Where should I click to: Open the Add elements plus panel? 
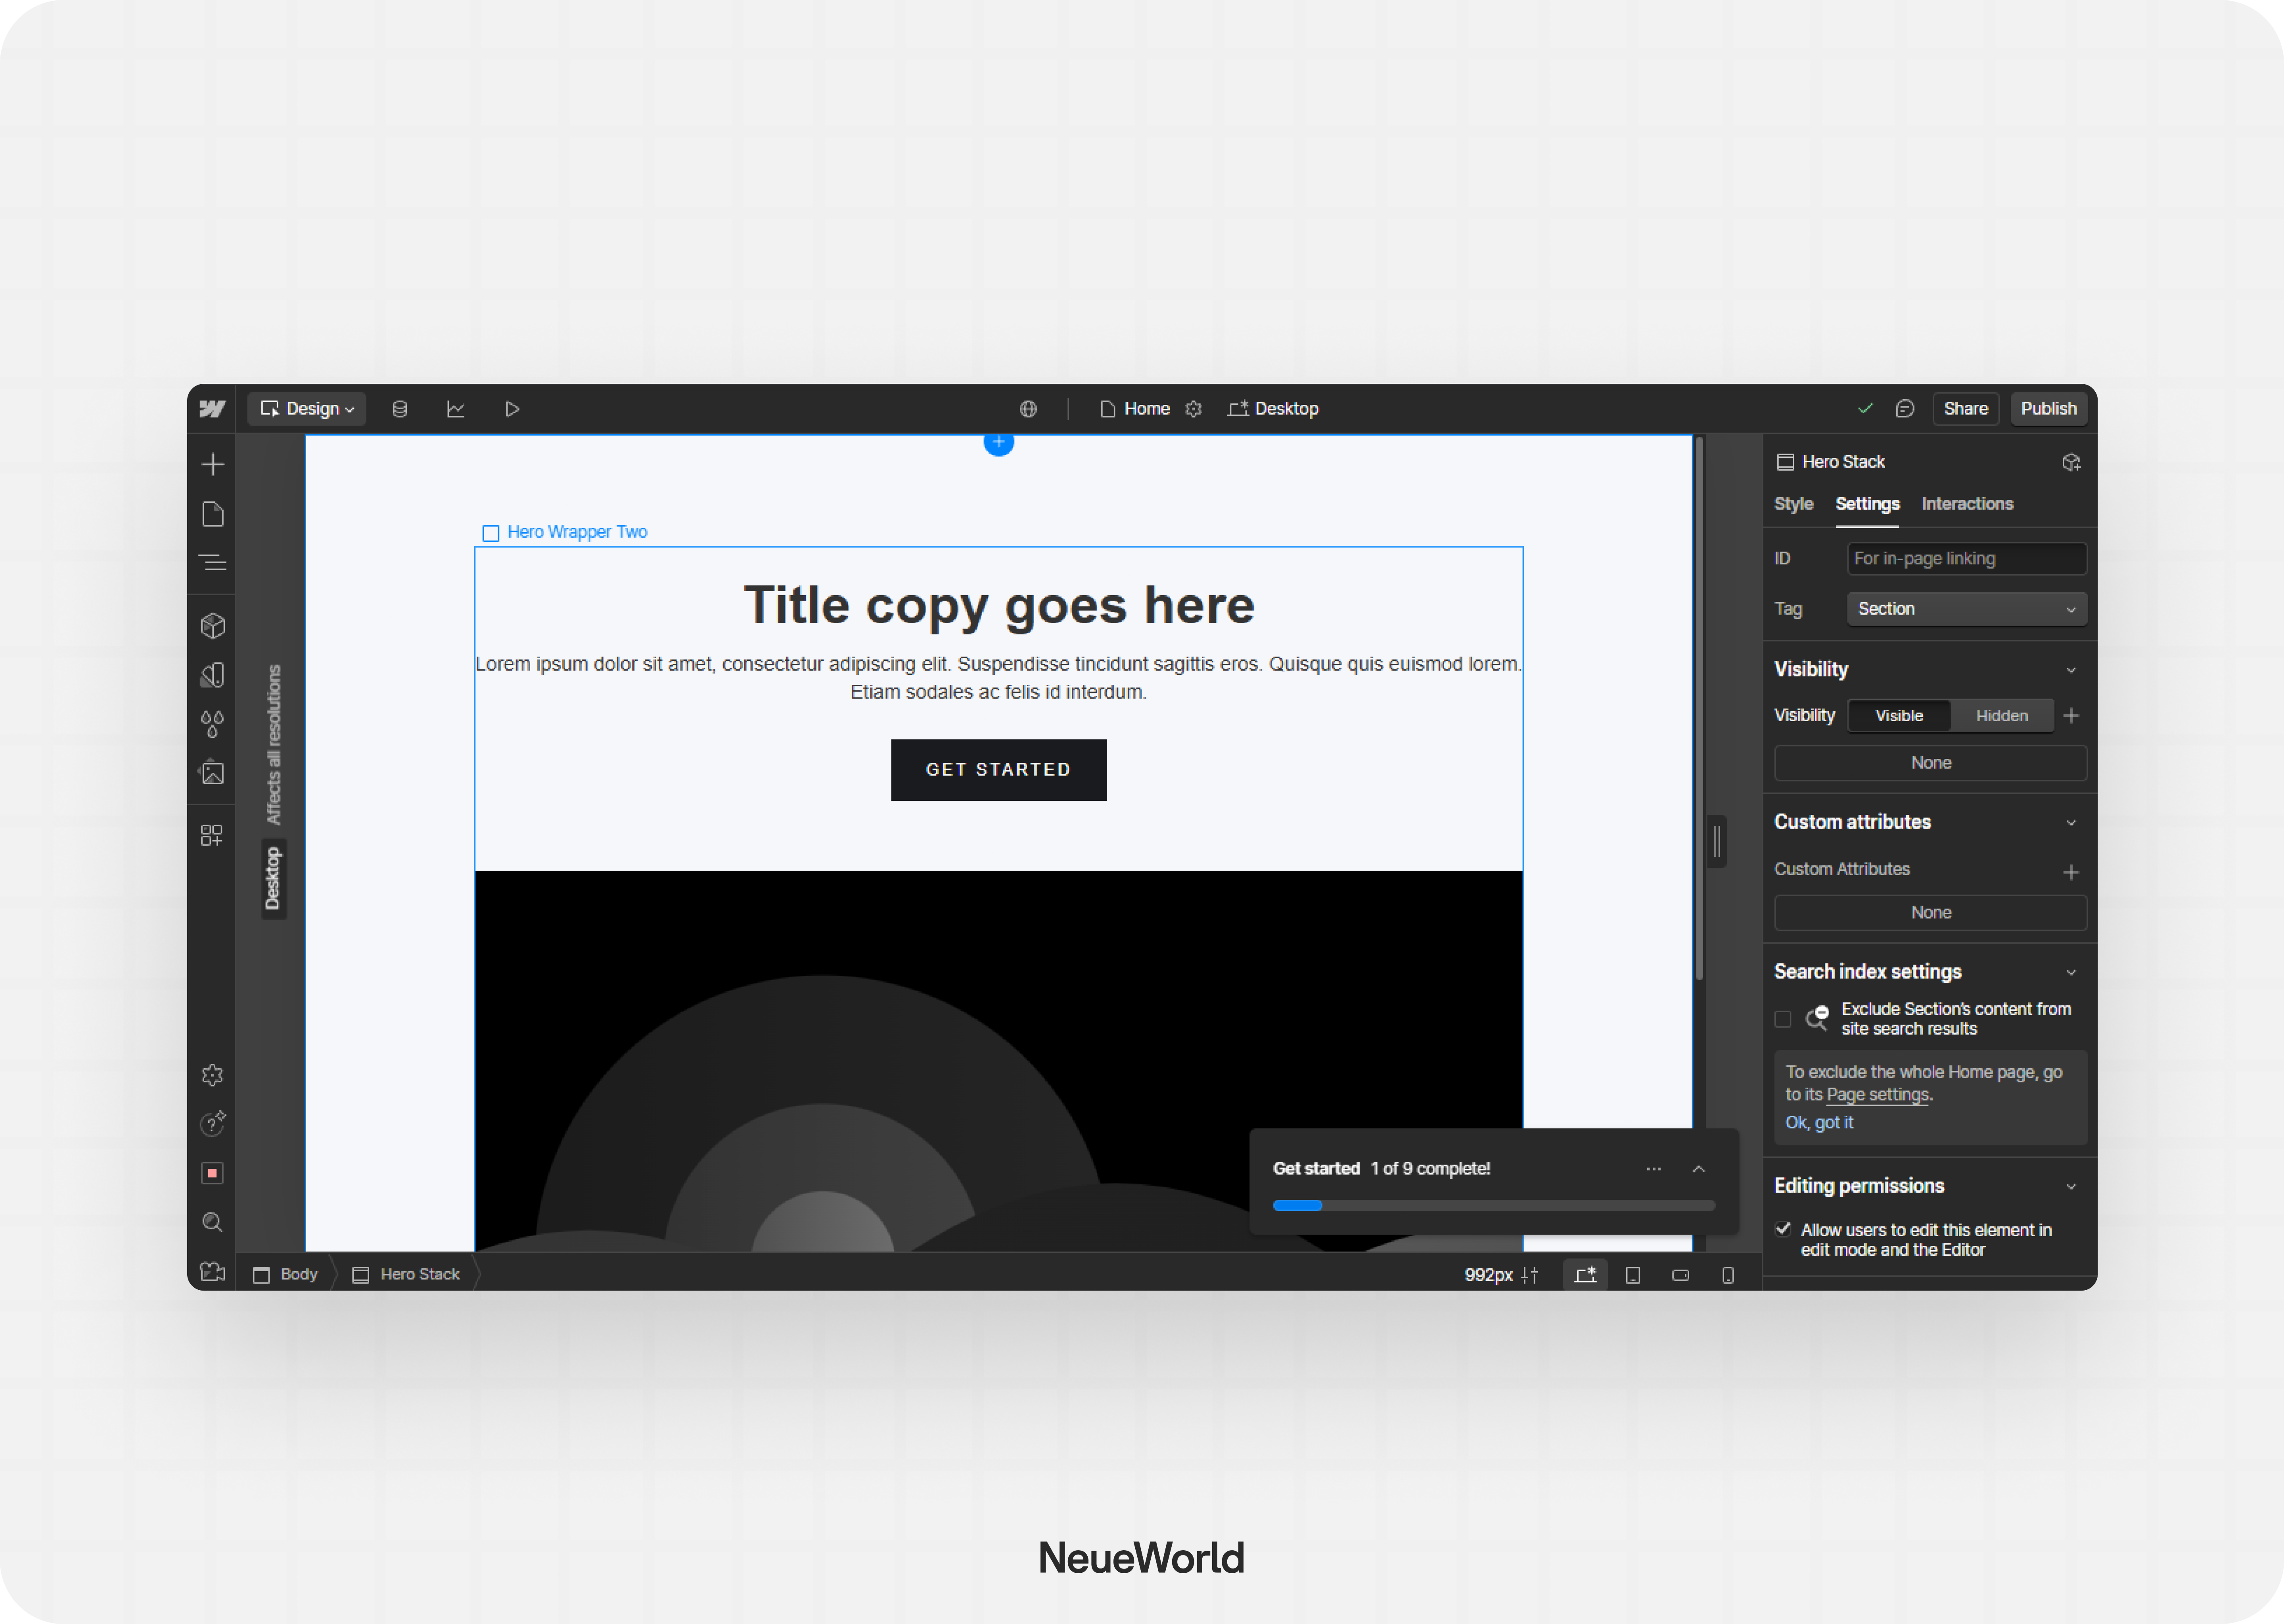tap(212, 464)
